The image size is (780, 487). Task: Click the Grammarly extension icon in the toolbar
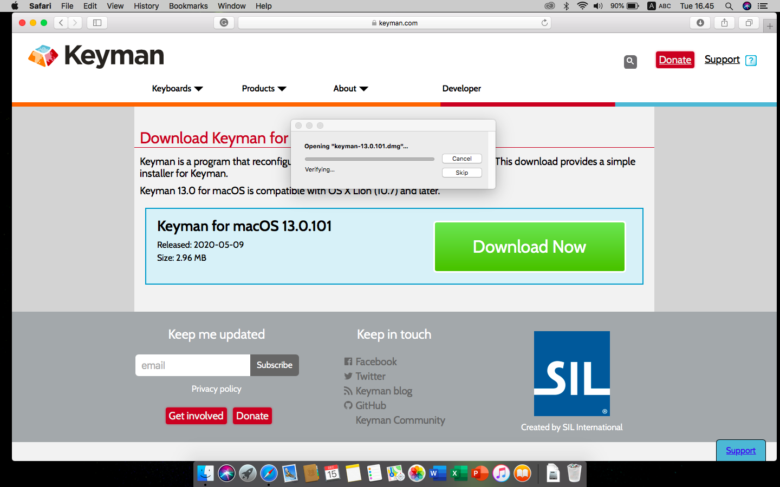pyautogui.click(x=224, y=23)
